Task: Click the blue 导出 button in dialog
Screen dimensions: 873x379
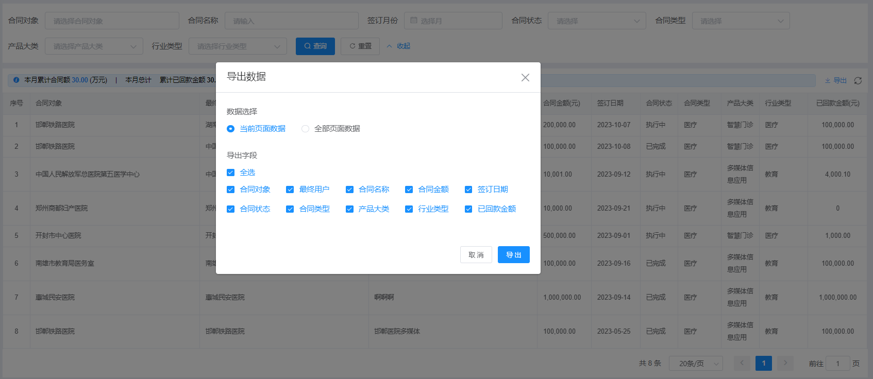Action: coord(514,255)
